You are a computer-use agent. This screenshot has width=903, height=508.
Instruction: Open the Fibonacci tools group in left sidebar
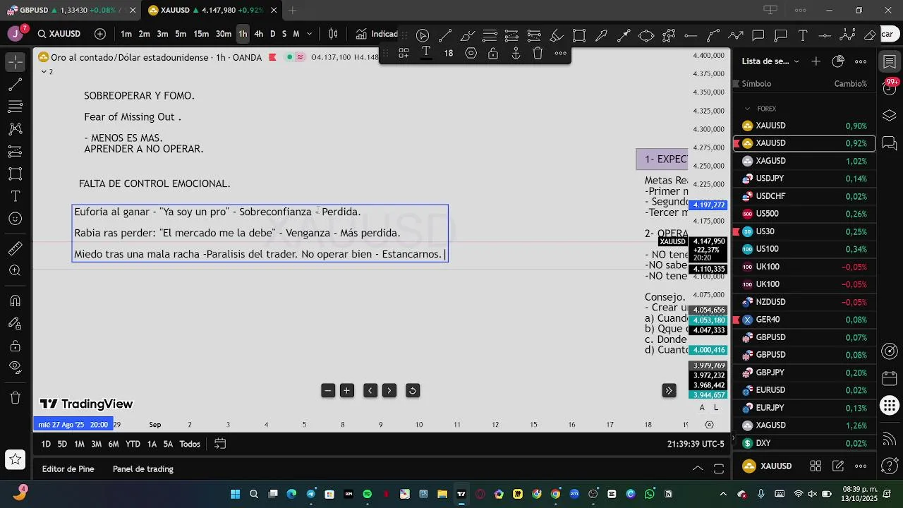[x=15, y=107]
